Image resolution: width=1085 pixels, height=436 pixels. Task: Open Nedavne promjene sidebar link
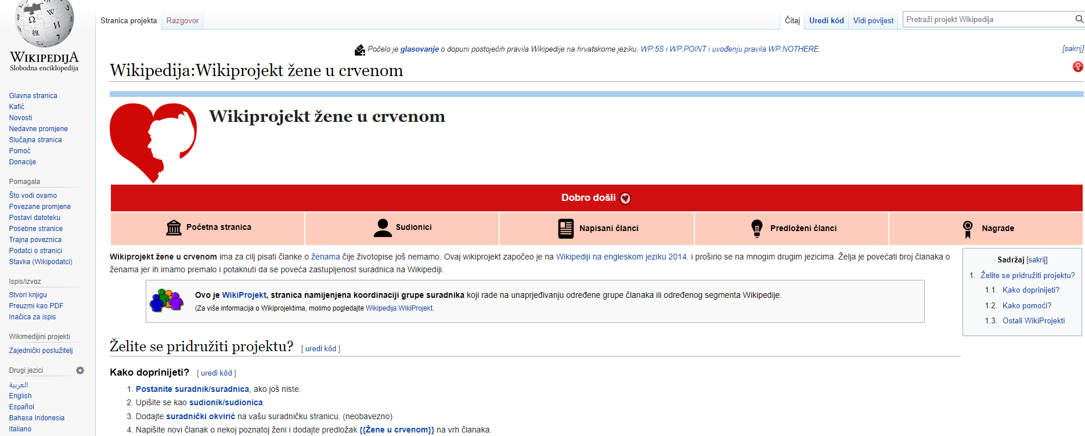38,129
